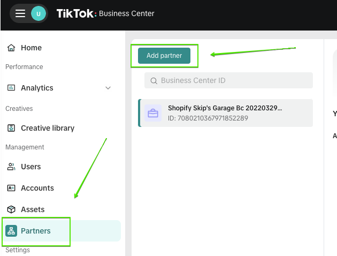Open Creative library section

48,128
